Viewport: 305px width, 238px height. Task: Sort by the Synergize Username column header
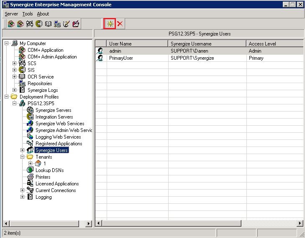(207, 44)
